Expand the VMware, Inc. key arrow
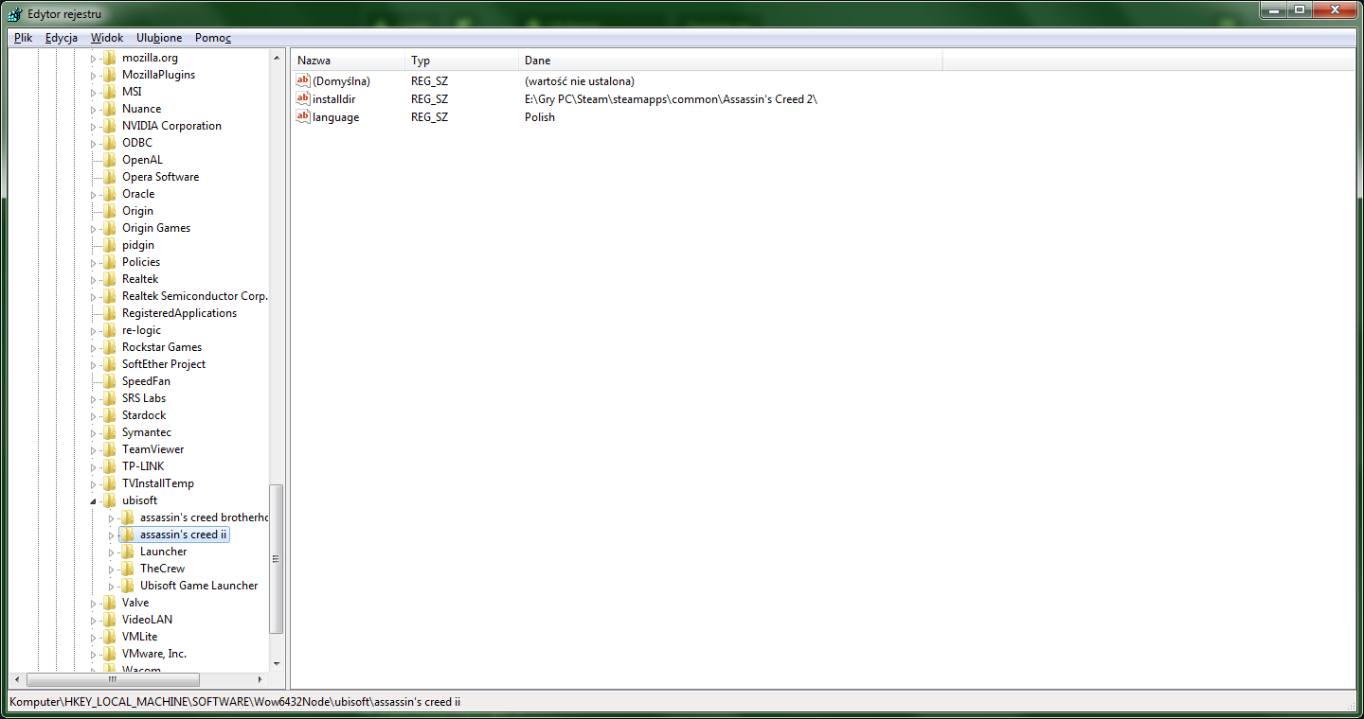1364x719 pixels. [x=94, y=654]
